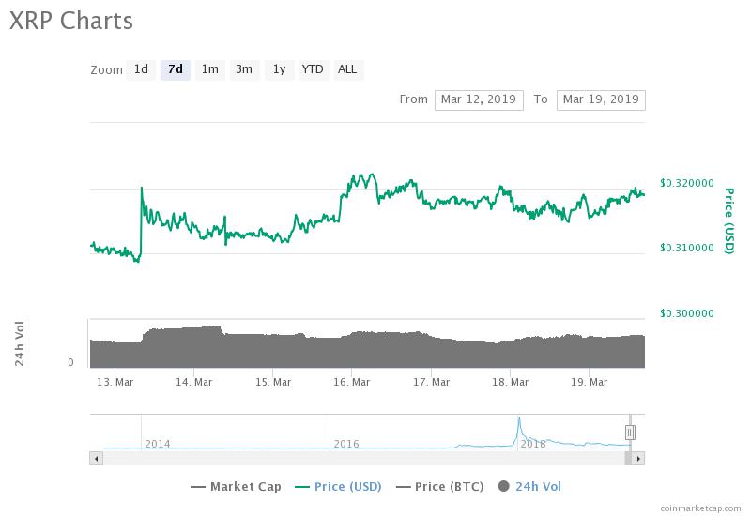Select the 1d zoom range

(x=141, y=69)
